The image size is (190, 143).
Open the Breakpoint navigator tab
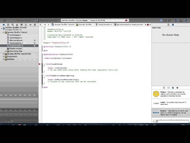[30, 25]
